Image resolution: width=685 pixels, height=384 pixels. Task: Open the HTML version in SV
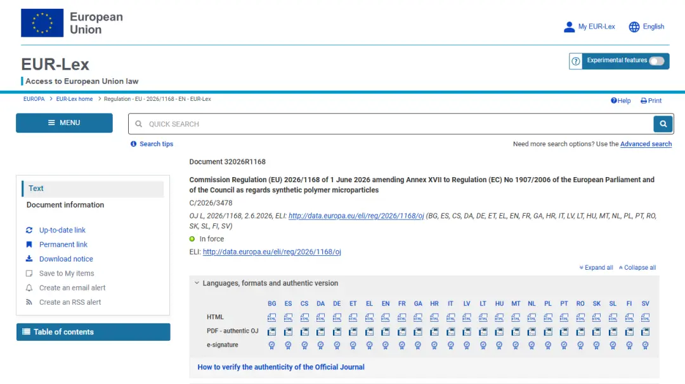coord(645,317)
